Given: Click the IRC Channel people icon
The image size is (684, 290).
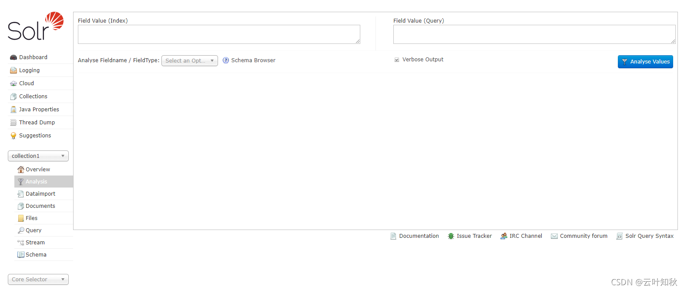Looking at the screenshot, I should tap(504, 236).
